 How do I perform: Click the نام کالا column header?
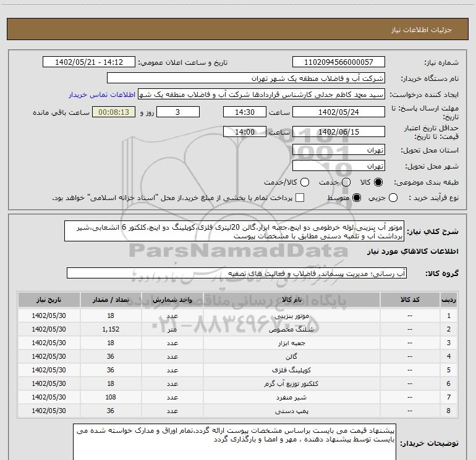[291, 299]
